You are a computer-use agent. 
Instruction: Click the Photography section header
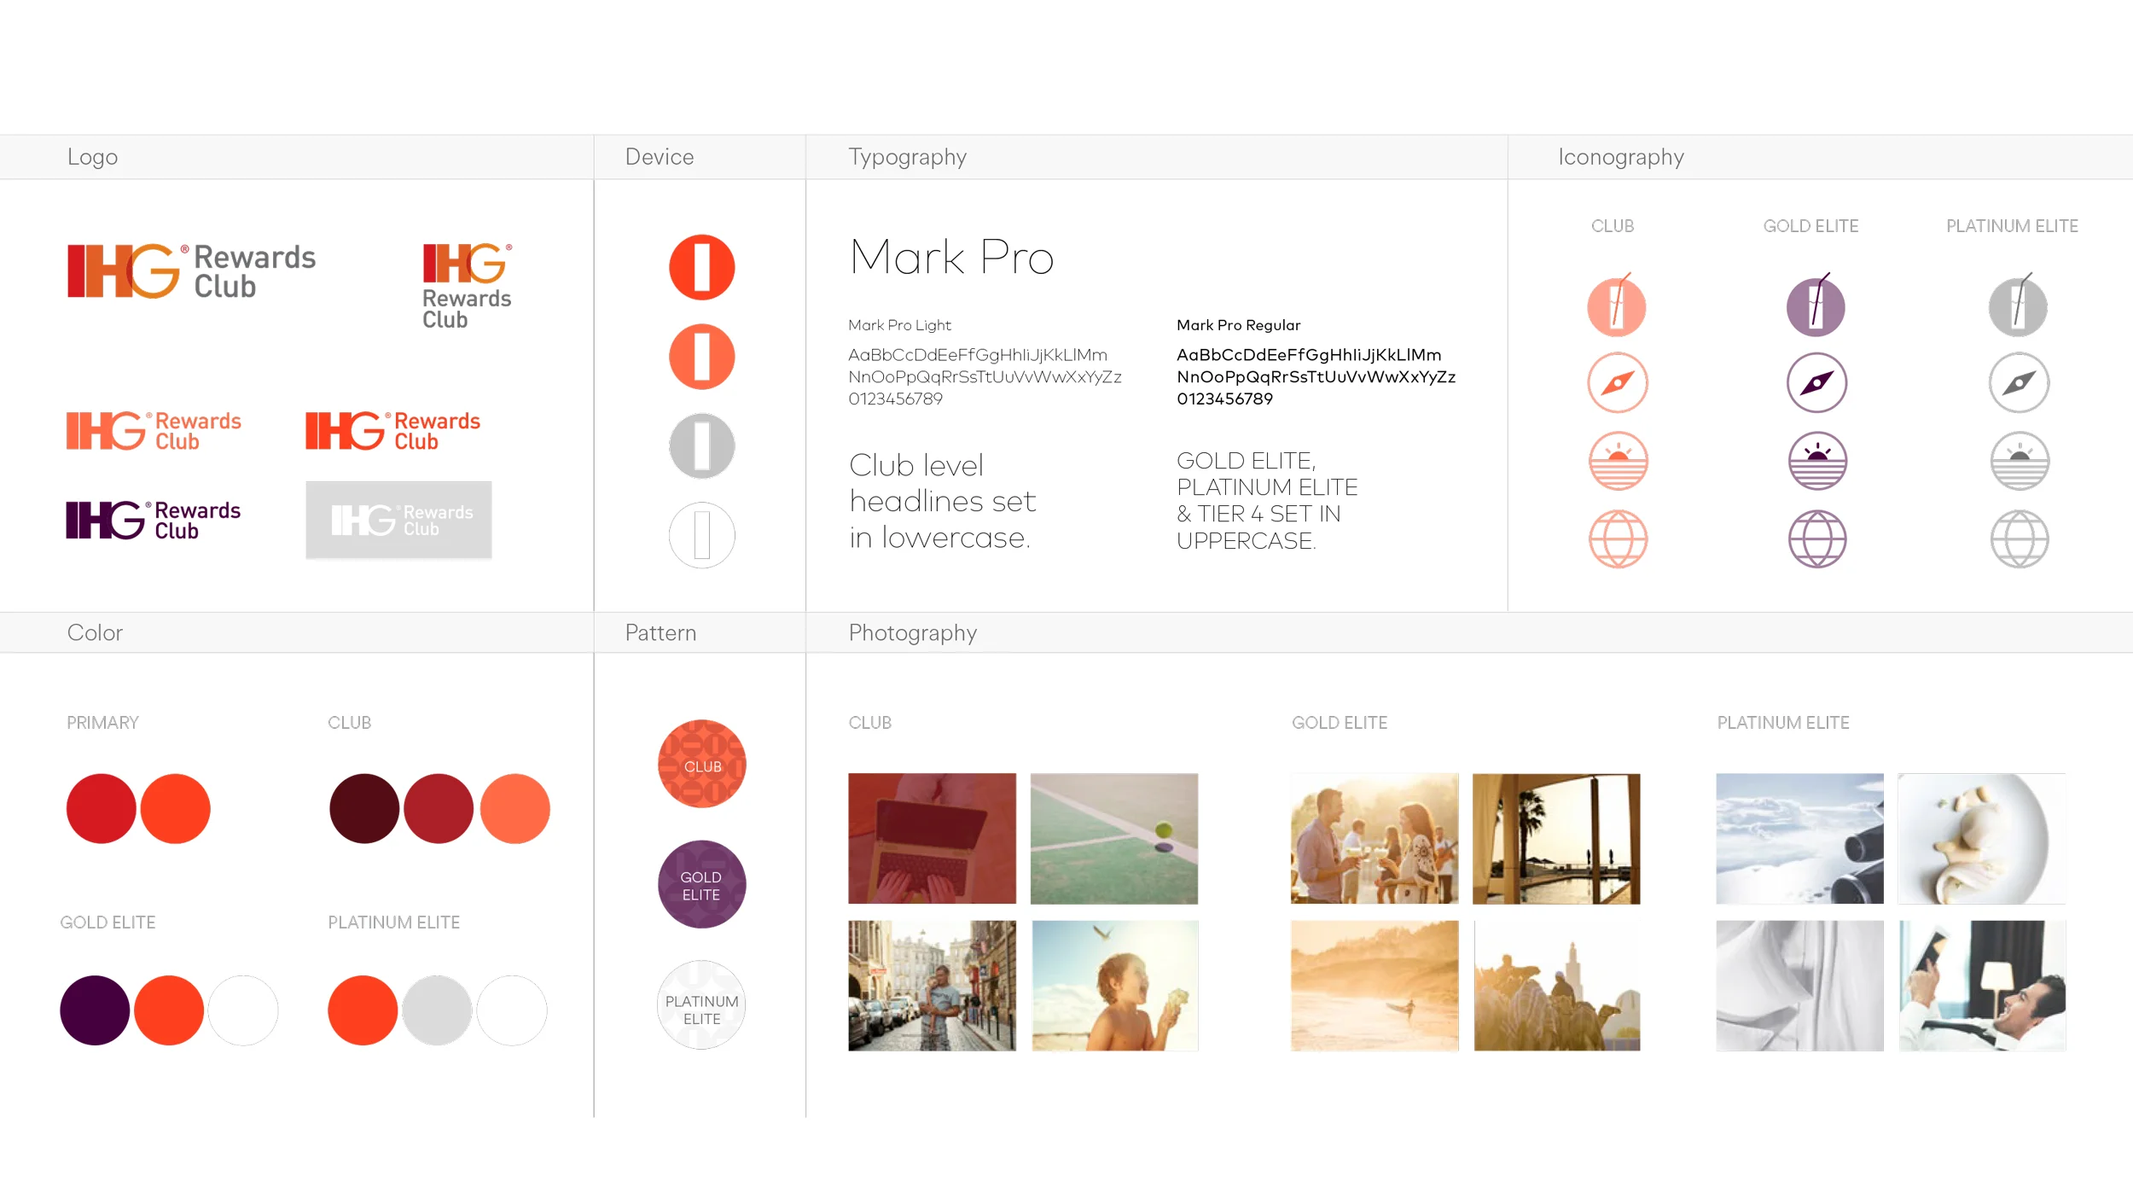[912, 632]
